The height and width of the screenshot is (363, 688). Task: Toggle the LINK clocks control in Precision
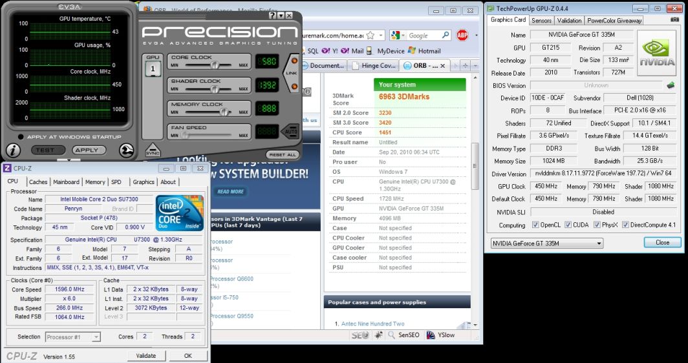pos(293,73)
